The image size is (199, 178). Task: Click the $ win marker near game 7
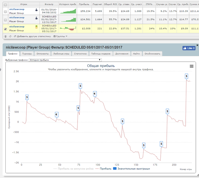(27, 97)
